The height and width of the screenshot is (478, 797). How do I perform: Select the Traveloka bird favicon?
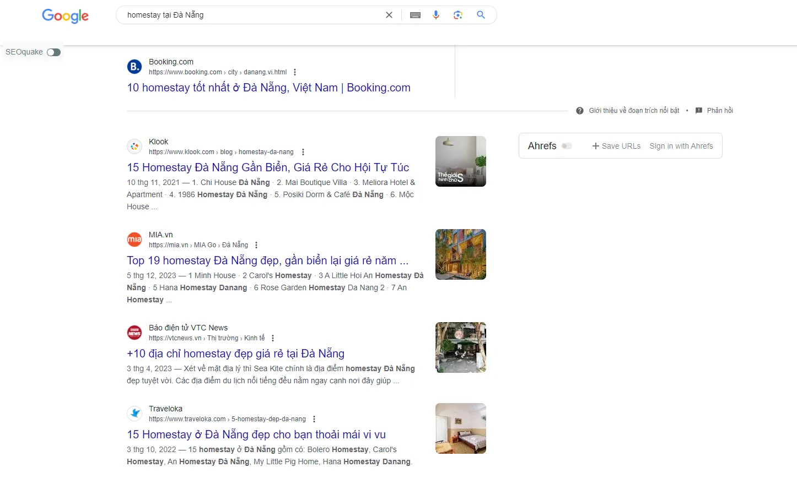pos(134,413)
